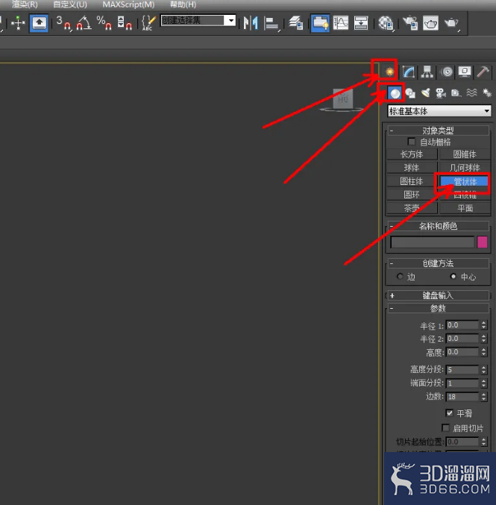Switch to the Display panel tab
Image resolution: width=496 pixels, height=505 pixels.
tap(465, 72)
